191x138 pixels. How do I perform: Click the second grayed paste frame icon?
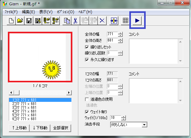[93, 20]
